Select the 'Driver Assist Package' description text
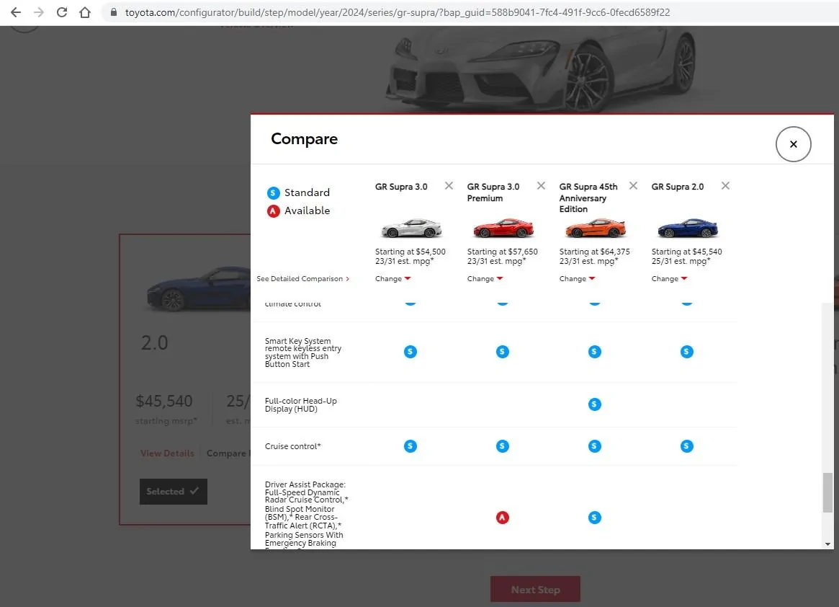The width and height of the screenshot is (839, 607). point(306,514)
